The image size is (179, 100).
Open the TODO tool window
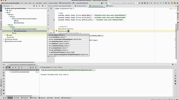click(x=17, y=98)
